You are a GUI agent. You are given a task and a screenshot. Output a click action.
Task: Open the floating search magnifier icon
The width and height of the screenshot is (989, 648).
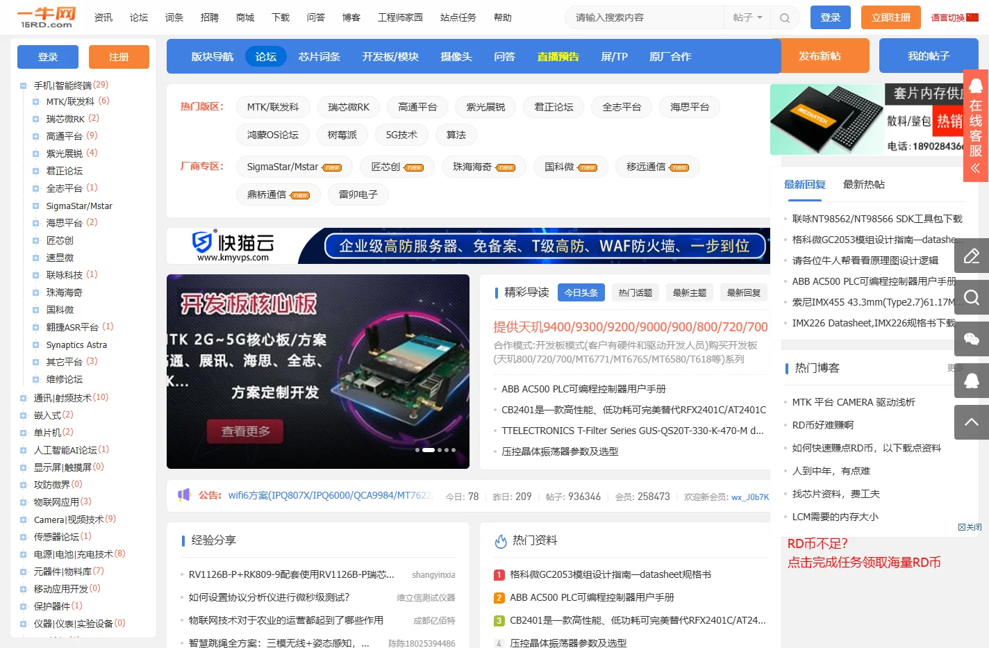(x=972, y=298)
